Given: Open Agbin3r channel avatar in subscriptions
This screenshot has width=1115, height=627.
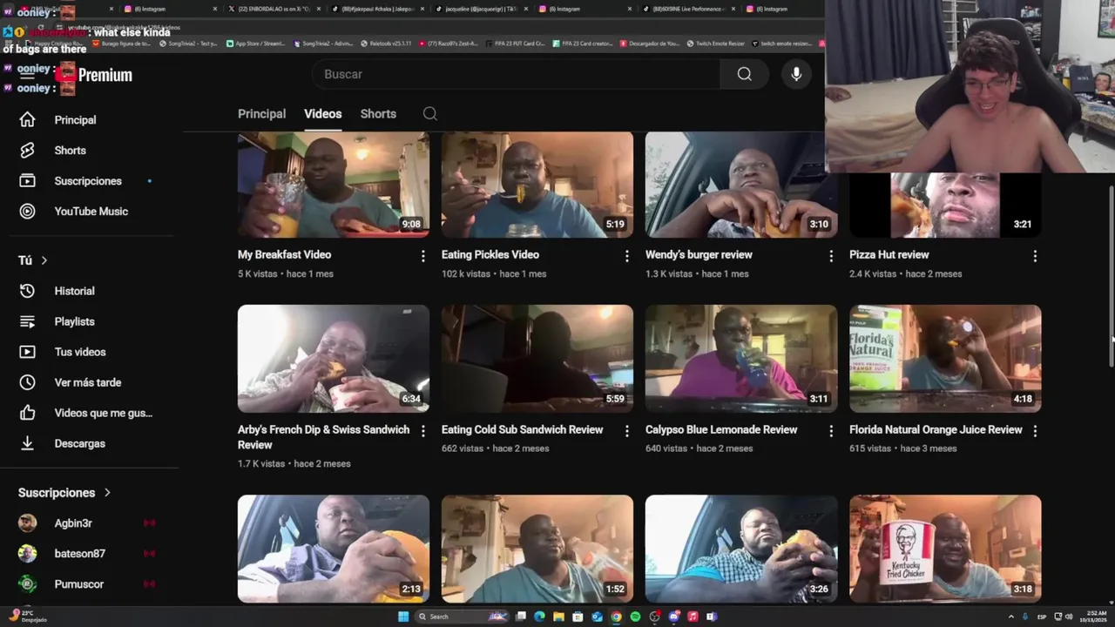Looking at the screenshot, I should tap(28, 522).
